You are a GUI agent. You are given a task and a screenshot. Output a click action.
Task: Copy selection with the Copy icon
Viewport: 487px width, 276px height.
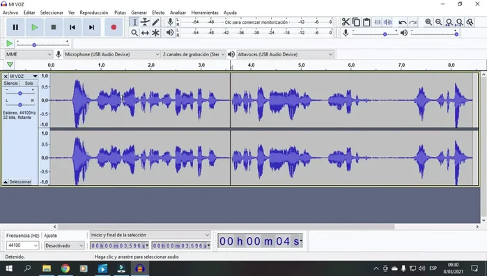click(356, 22)
